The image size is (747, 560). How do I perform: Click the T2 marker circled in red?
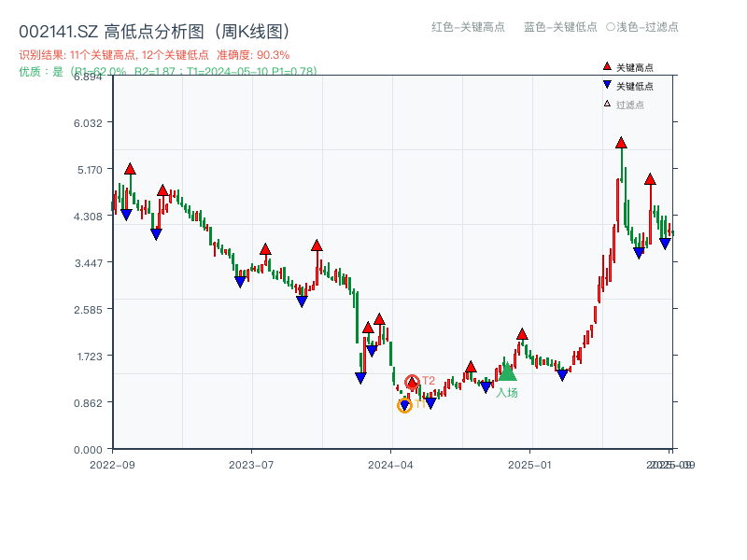(x=411, y=381)
